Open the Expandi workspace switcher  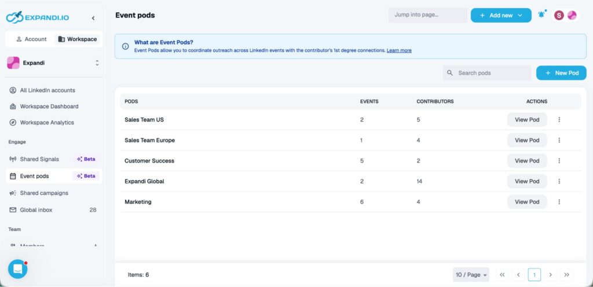[x=97, y=63]
